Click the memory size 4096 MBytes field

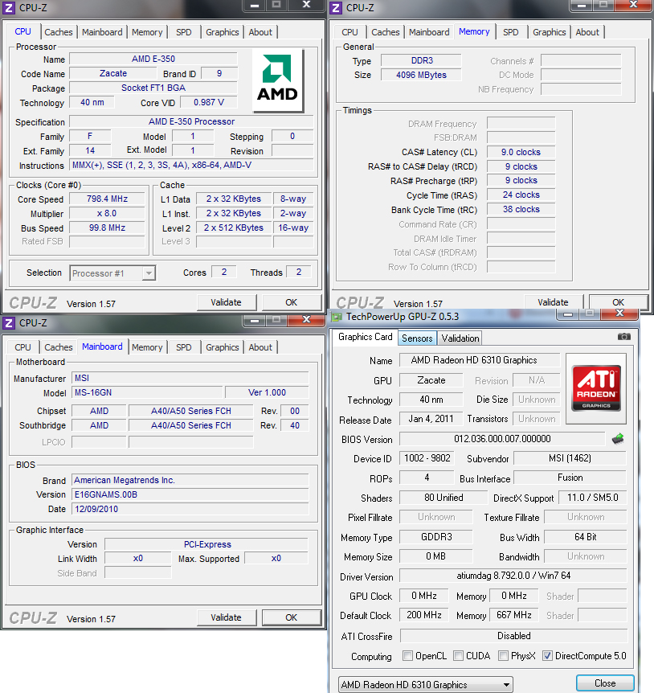click(421, 75)
